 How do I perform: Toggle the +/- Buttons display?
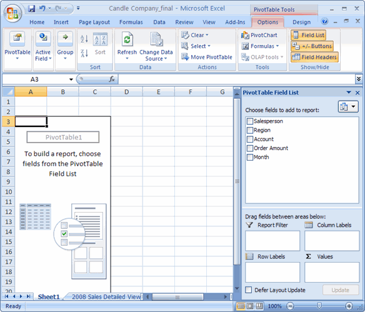(x=312, y=46)
